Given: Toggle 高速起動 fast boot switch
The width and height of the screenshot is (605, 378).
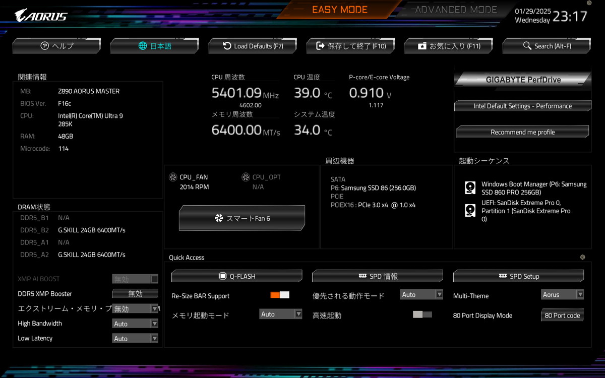Looking at the screenshot, I should 422,314.
